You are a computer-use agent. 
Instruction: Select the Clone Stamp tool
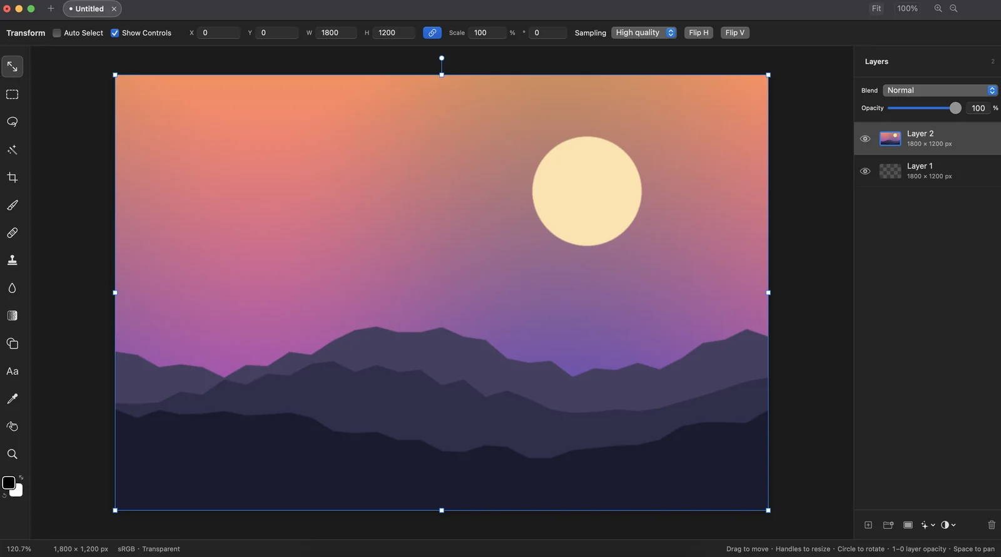coord(13,260)
